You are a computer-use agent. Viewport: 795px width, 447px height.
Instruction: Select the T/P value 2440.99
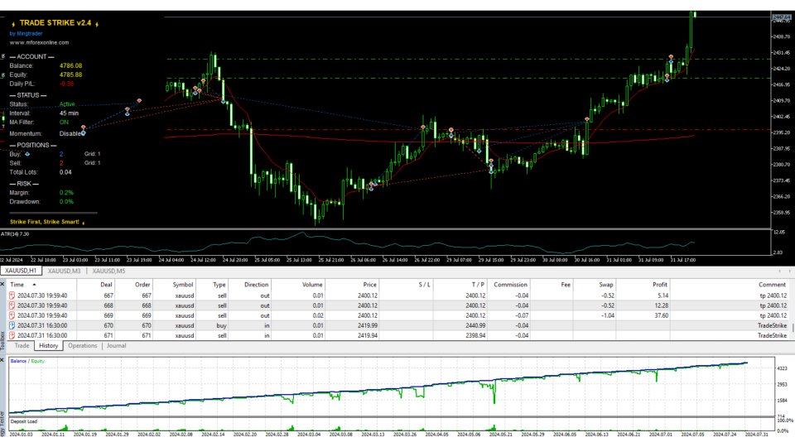pyautogui.click(x=475, y=325)
